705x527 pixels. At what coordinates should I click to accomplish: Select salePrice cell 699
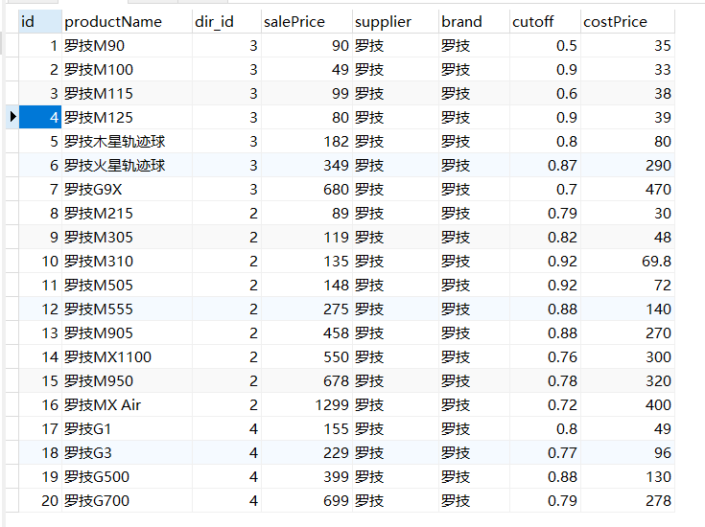click(x=306, y=501)
